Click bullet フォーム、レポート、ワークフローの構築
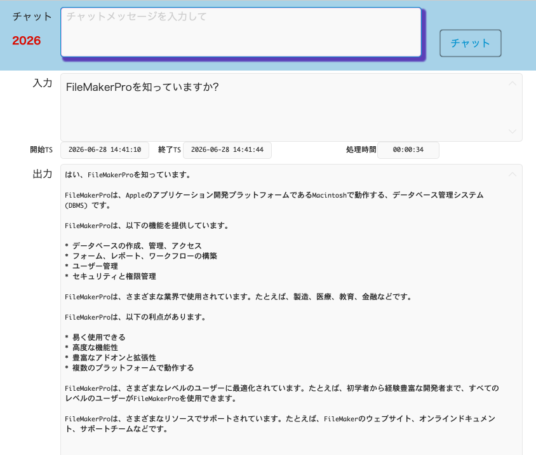The image size is (536, 455). [x=141, y=256]
